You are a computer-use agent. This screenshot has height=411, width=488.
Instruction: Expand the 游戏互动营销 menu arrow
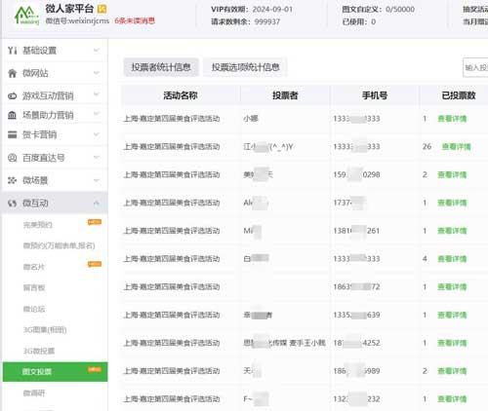tap(97, 94)
